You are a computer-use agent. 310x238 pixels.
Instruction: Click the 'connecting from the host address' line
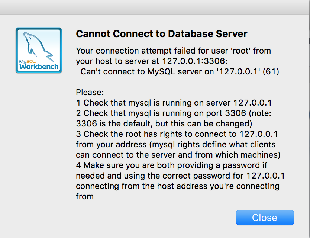(x=178, y=186)
